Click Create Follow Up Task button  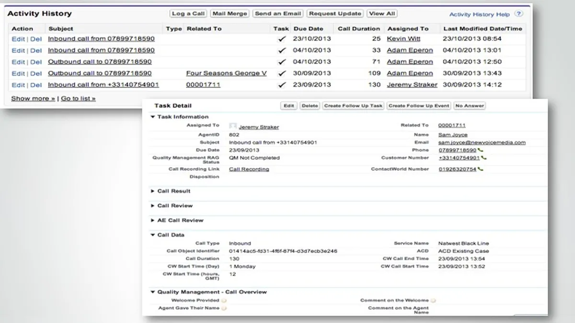[x=353, y=106]
